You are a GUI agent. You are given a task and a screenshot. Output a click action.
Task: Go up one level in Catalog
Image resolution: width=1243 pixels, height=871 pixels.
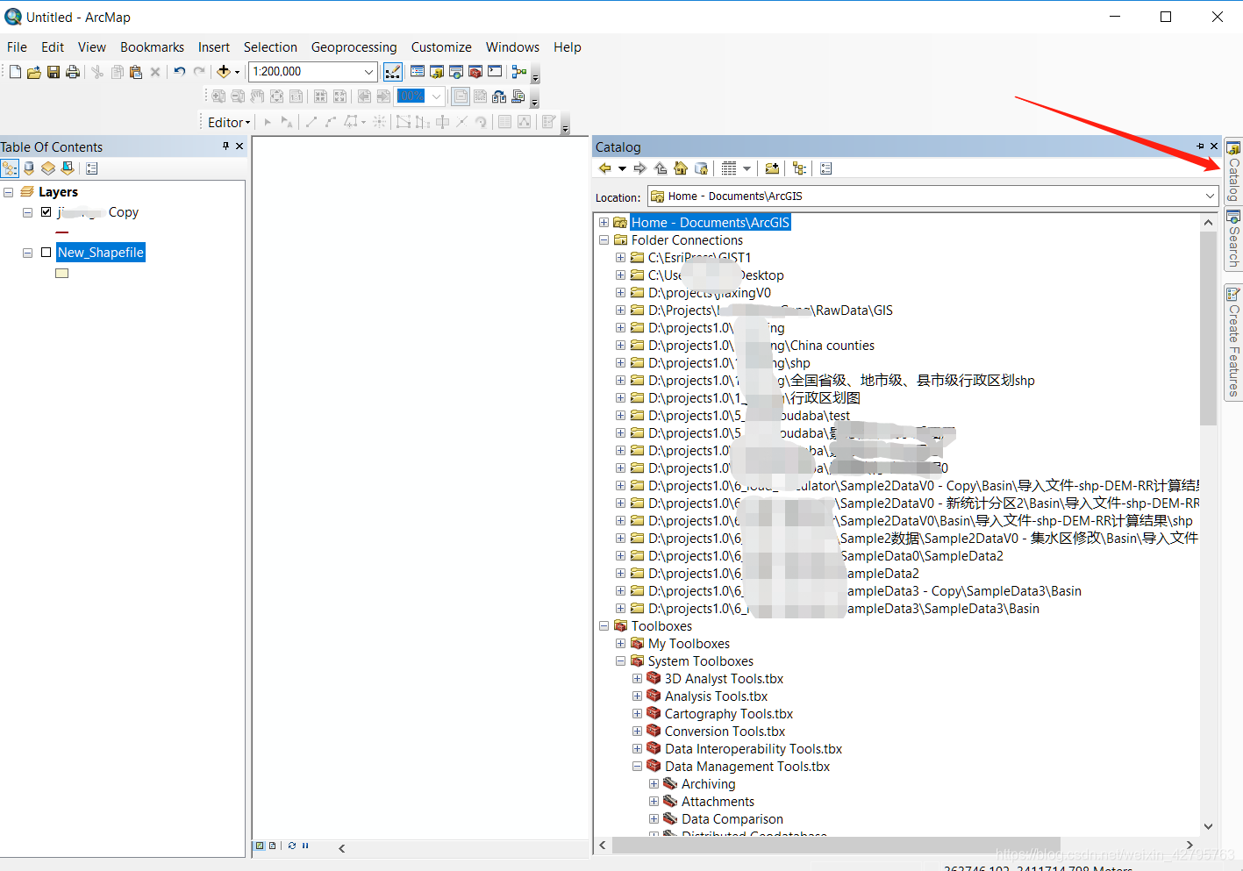pos(661,168)
